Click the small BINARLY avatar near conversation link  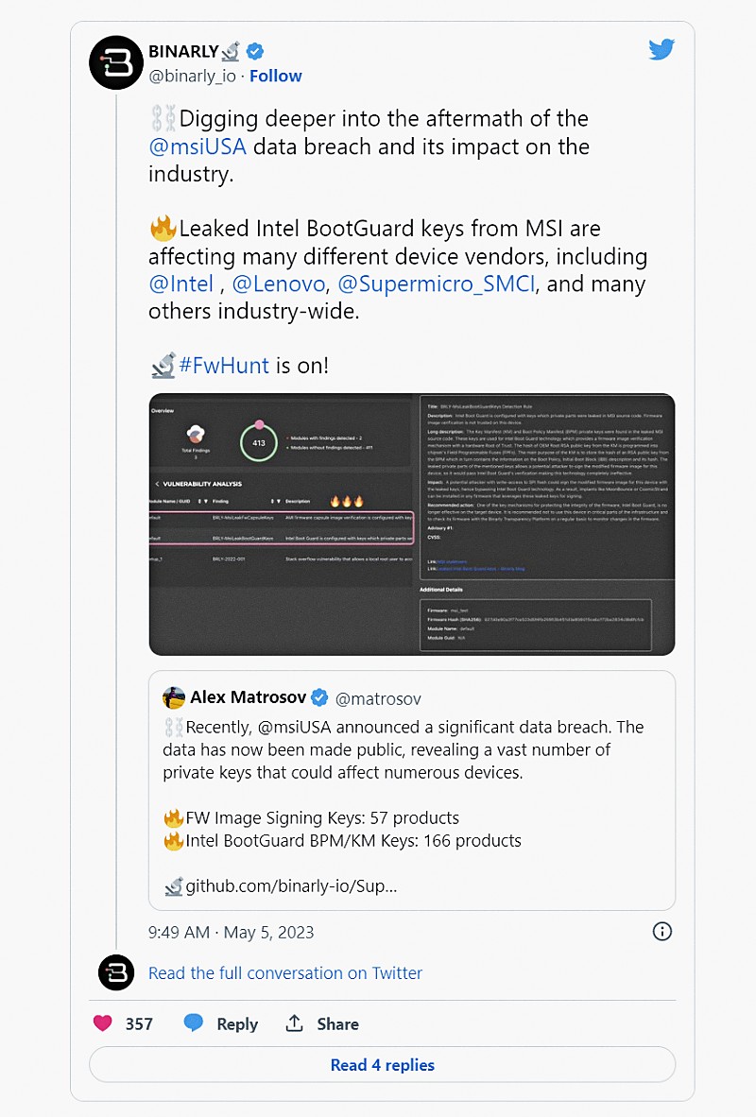(x=116, y=972)
